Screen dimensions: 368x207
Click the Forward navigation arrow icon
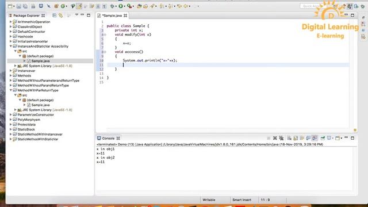pos(194,6)
